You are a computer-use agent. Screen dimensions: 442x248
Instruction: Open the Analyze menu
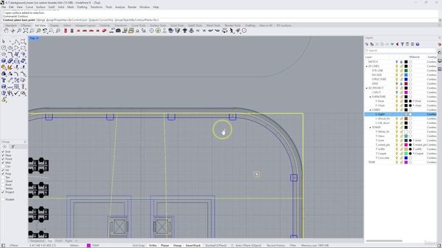119,7
